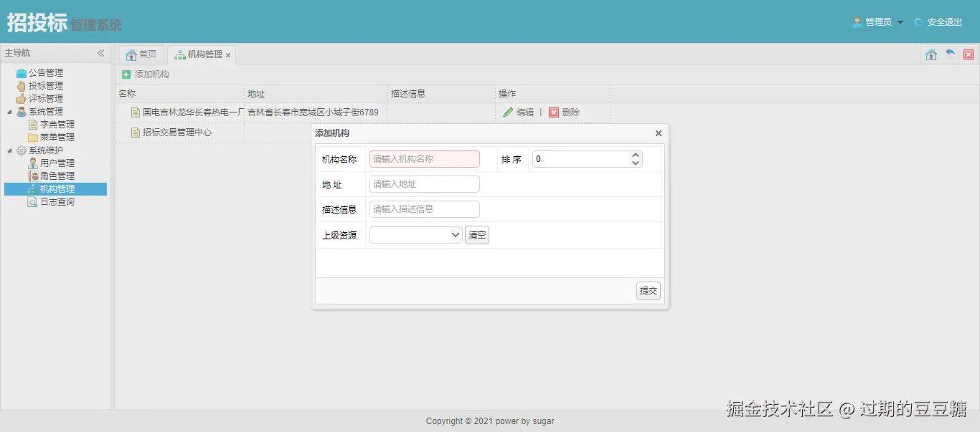Click the 安全退出 logout link
Image resolution: width=980 pixels, height=432 pixels.
tap(945, 22)
